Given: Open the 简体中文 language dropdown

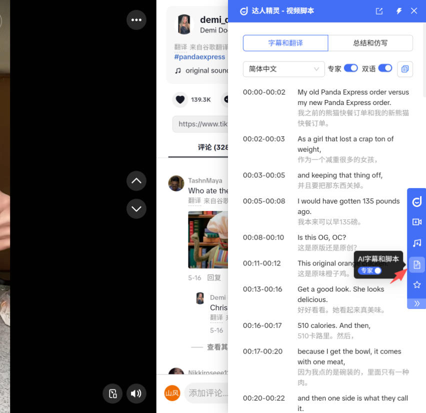Looking at the screenshot, I should (283, 69).
